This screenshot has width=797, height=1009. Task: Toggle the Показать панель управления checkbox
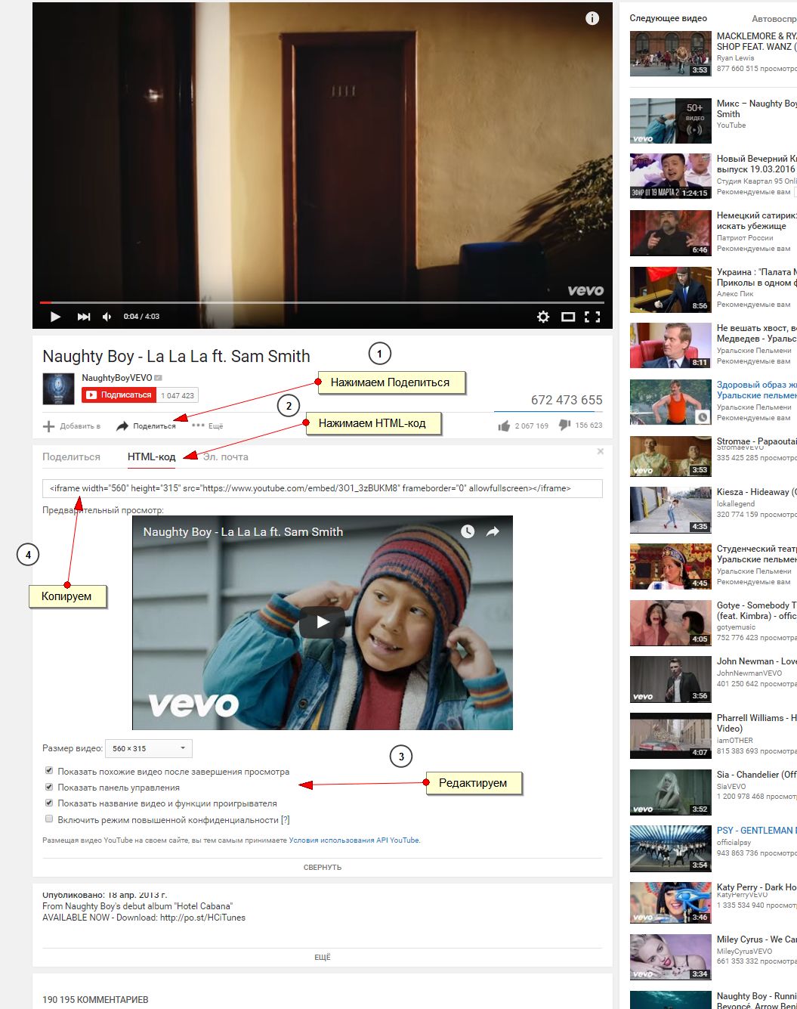49,787
